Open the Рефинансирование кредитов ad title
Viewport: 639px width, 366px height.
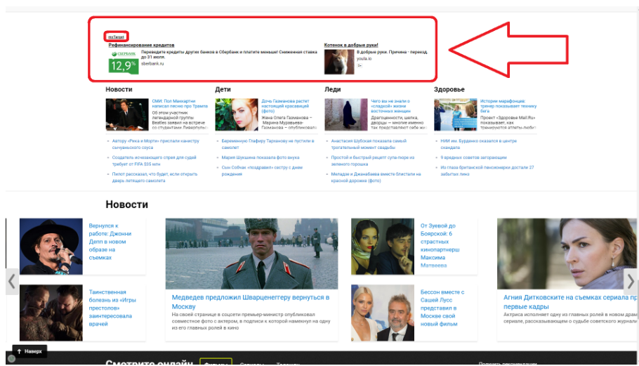[141, 45]
